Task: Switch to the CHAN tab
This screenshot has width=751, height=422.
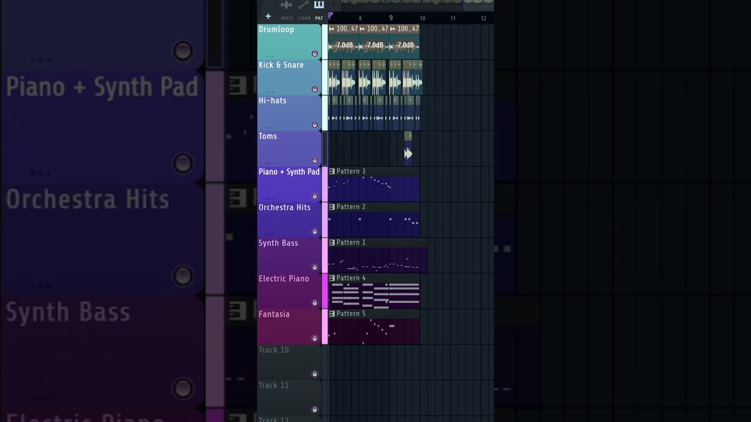Action: [x=304, y=18]
